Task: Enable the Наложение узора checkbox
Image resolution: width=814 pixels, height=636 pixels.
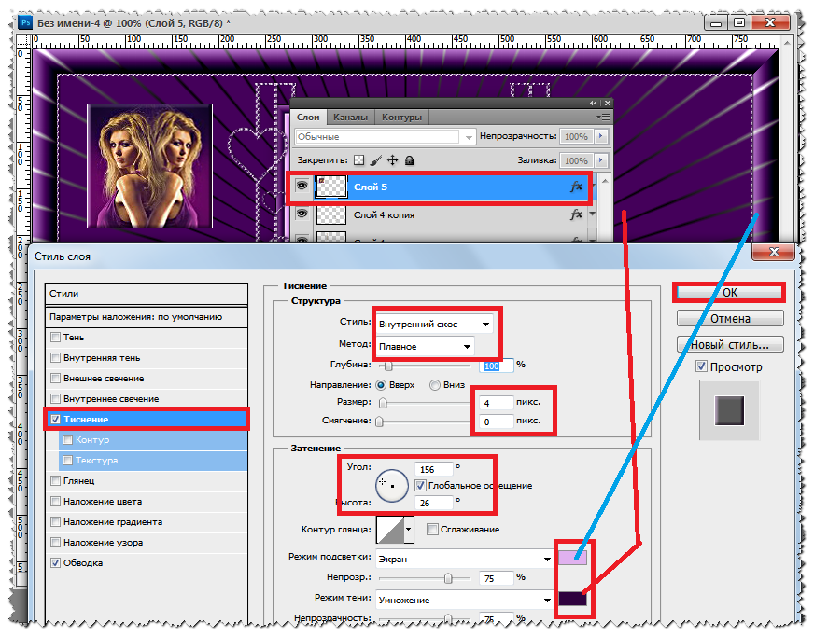Action: [x=56, y=542]
